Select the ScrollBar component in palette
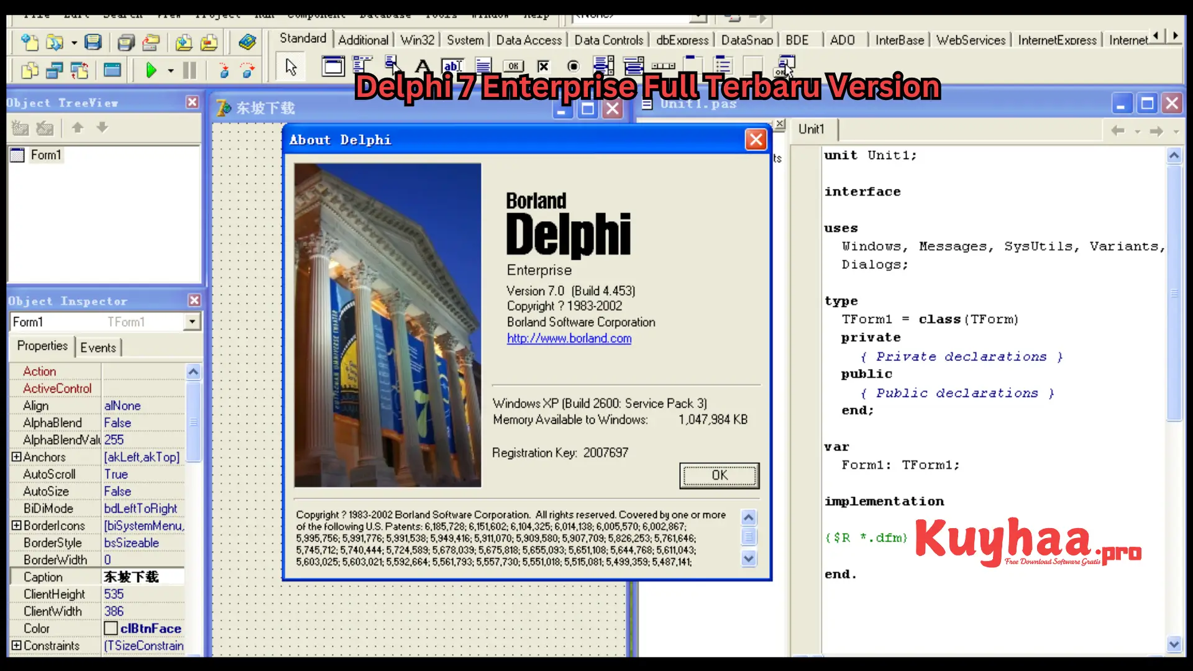The image size is (1193, 671). [x=663, y=66]
